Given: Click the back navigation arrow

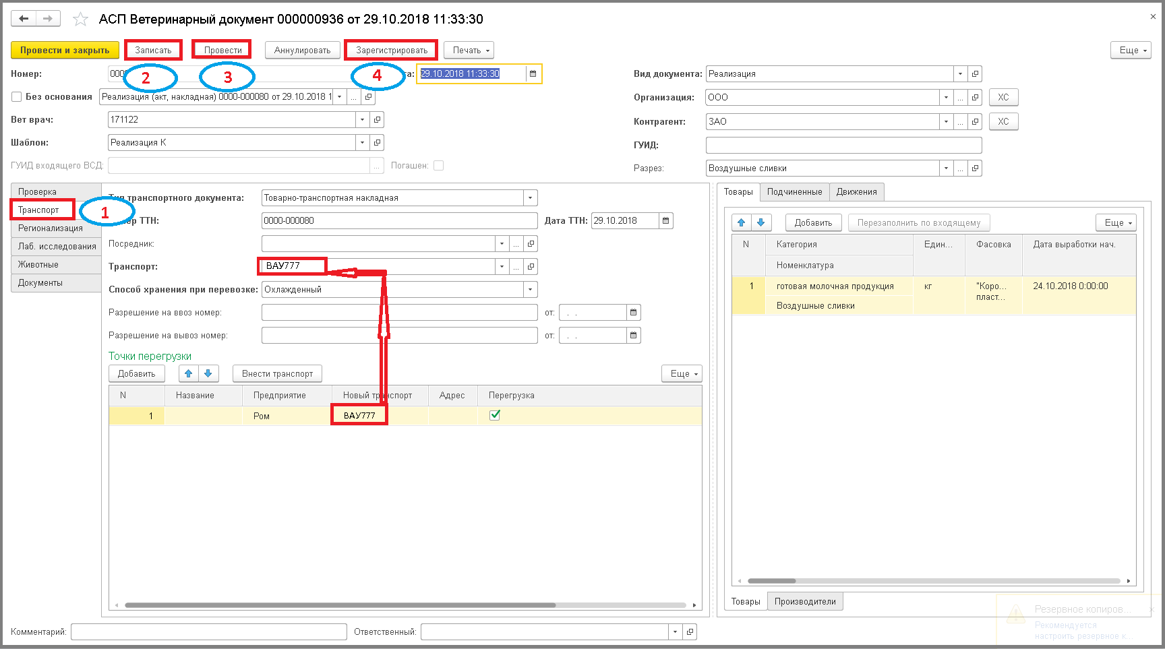Looking at the screenshot, I should pos(24,19).
